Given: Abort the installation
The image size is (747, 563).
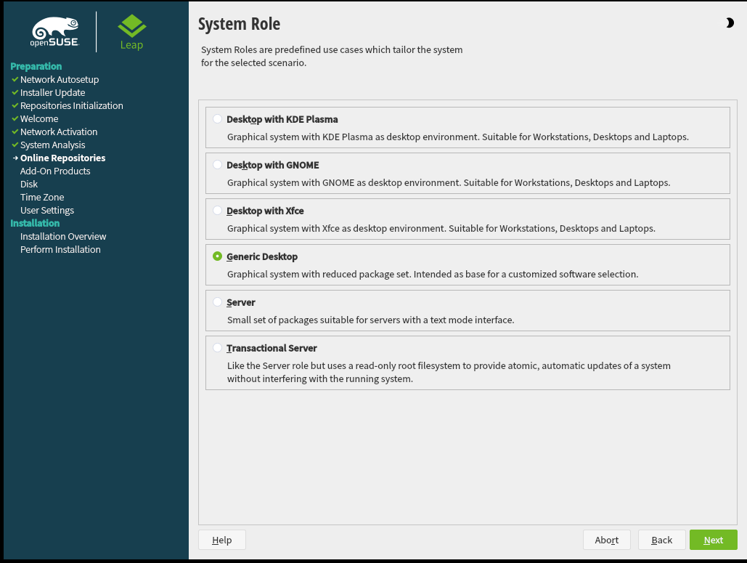Looking at the screenshot, I should [606, 540].
